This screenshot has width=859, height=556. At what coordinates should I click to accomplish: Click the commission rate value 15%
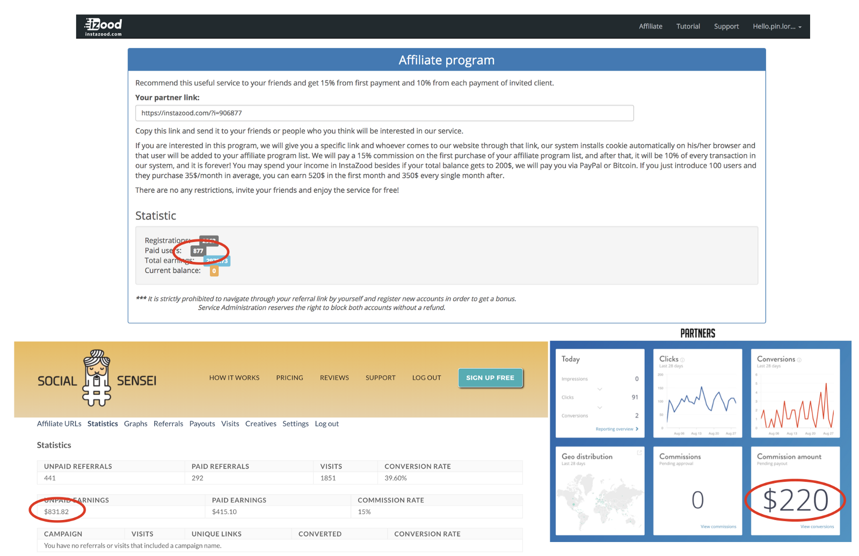364,512
